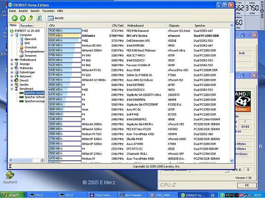Click the Up level arrow toolbar icon

[31, 18]
